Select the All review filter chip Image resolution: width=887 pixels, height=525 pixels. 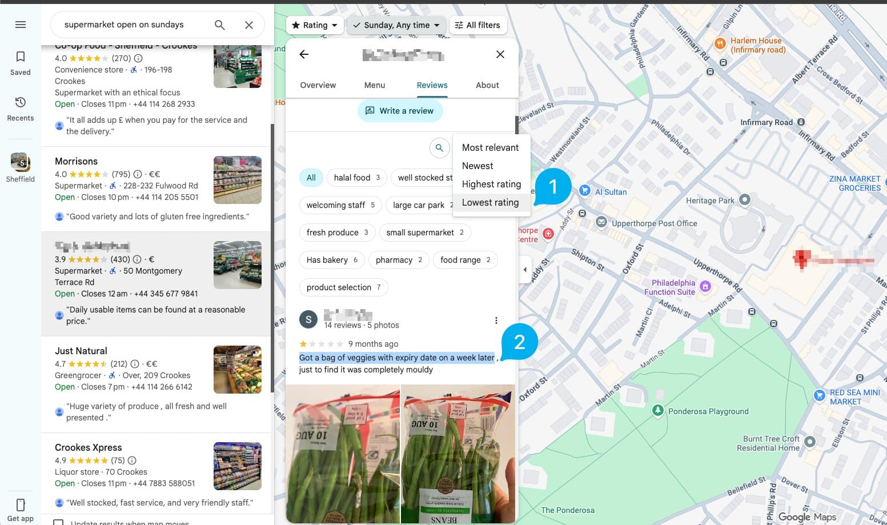pos(311,178)
